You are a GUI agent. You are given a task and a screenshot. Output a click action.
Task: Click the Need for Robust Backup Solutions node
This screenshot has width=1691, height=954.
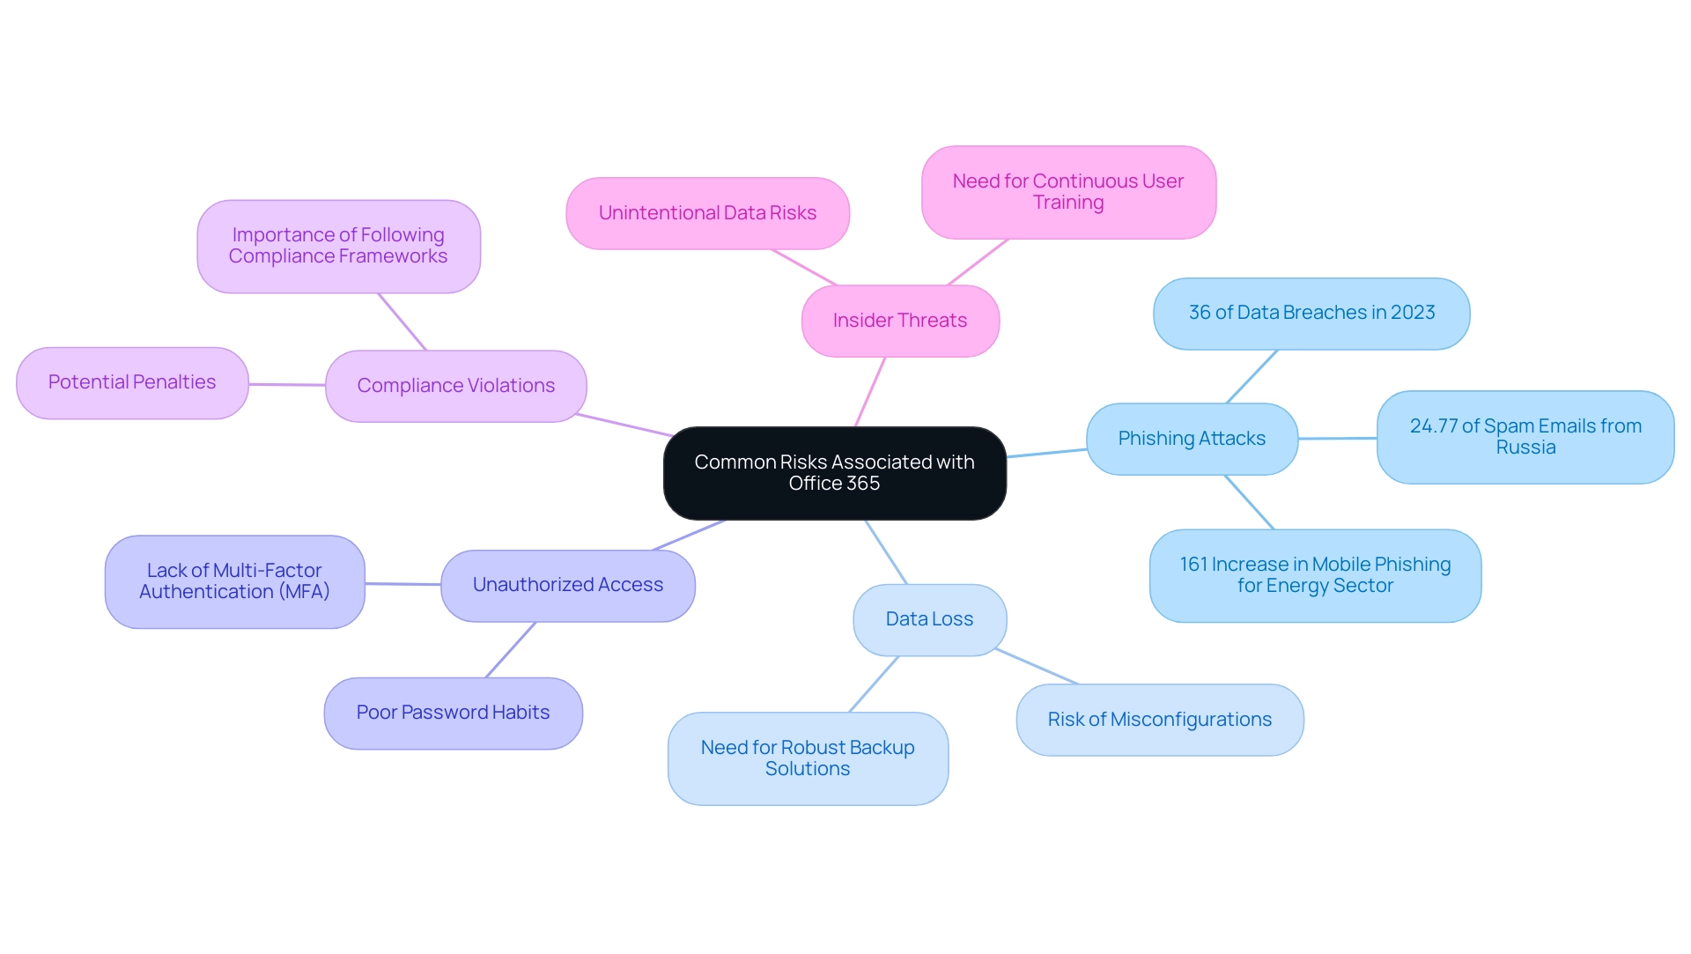click(x=810, y=762)
